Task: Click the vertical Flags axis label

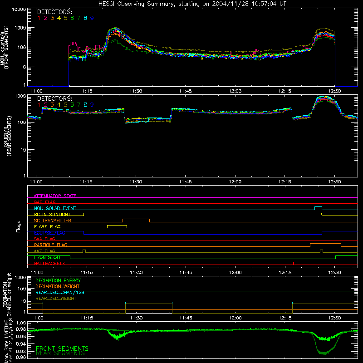Action: [18, 226]
